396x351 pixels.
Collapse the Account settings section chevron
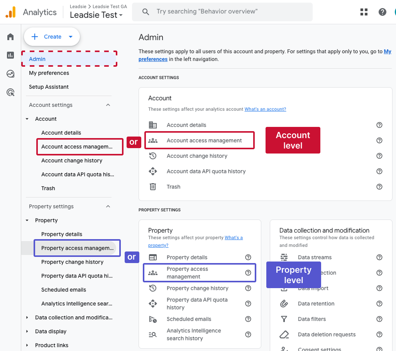[x=108, y=105]
